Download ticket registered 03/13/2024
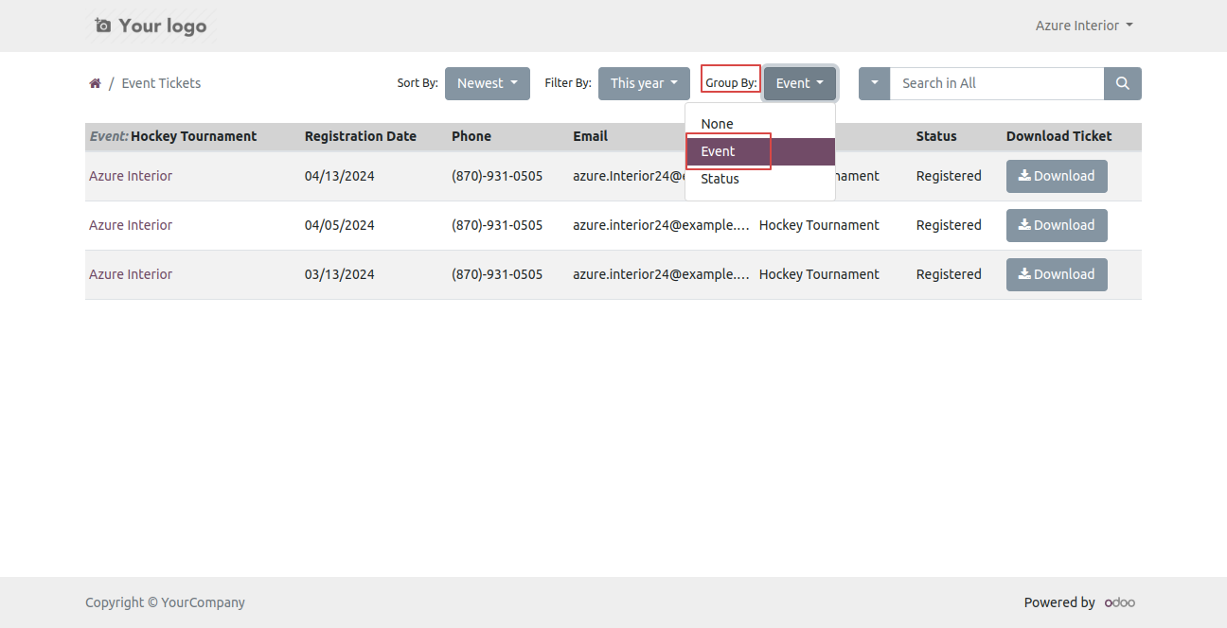1227x628 pixels. (x=1057, y=274)
